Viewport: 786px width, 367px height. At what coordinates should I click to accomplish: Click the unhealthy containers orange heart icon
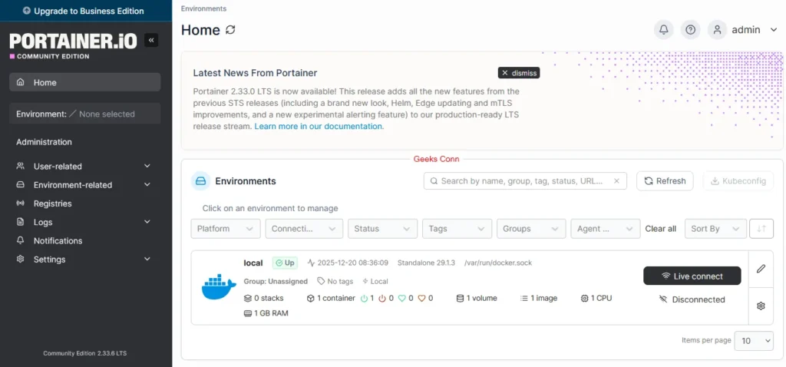coord(422,299)
